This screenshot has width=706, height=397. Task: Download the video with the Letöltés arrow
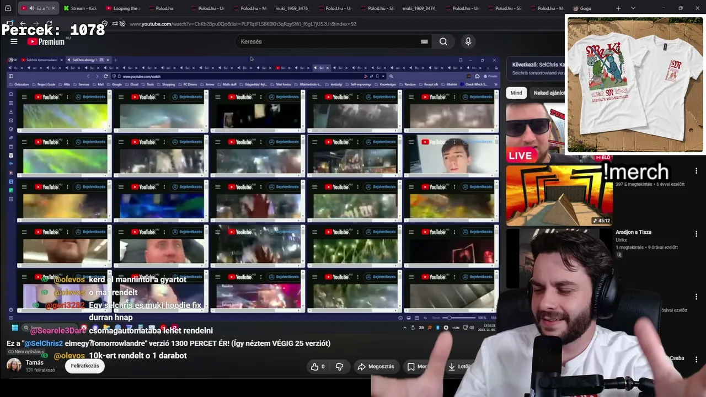point(452,367)
